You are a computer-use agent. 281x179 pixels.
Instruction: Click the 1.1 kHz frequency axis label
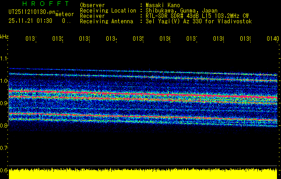click(4, 59)
